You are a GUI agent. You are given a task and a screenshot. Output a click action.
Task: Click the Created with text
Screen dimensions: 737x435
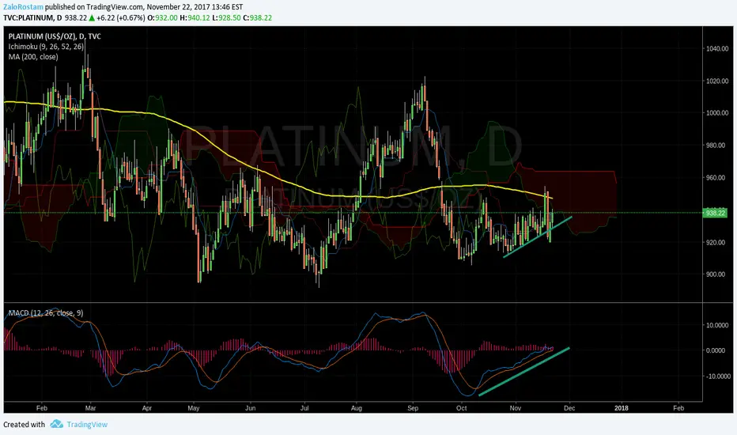click(x=25, y=424)
